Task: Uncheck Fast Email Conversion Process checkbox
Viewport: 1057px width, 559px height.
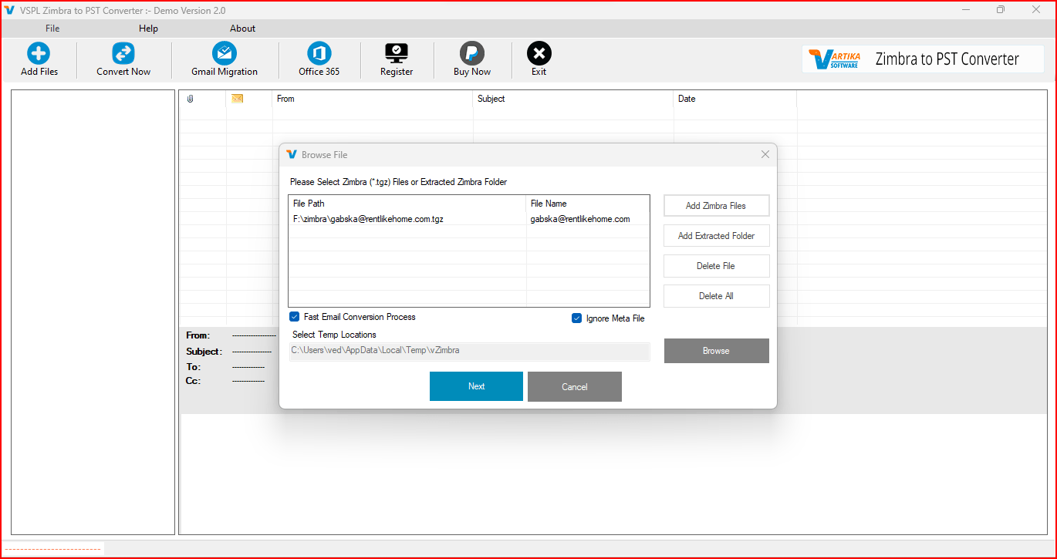Action: tap(295, 317)
